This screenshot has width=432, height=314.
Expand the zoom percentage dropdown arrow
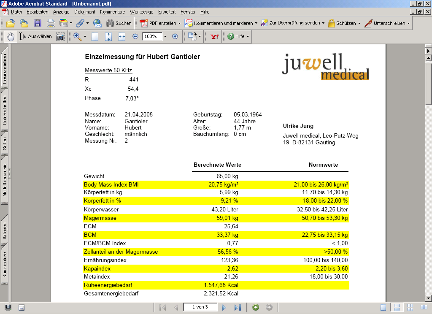tap(165, 36)
